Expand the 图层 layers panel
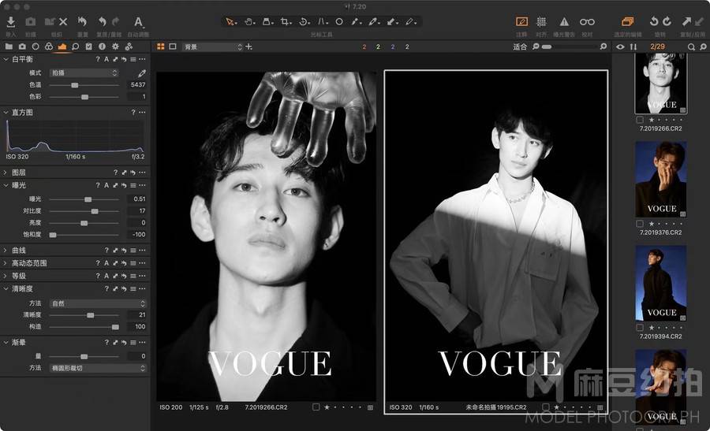 coord(6,173)
